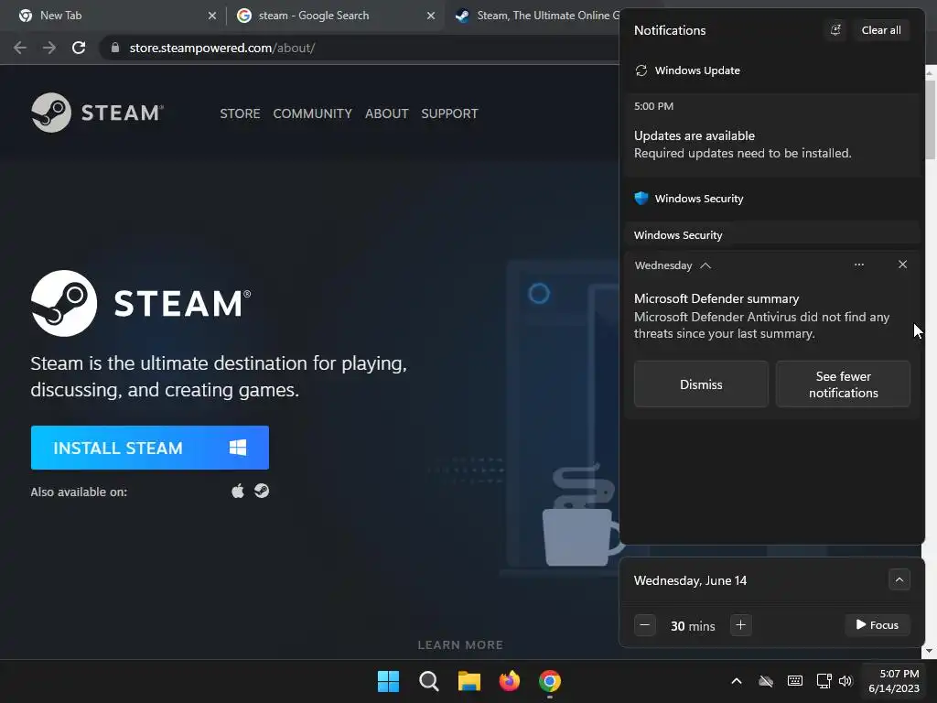Click the LEARN MORE link
Screen dimensions: 937x703
tap(460, 645)
